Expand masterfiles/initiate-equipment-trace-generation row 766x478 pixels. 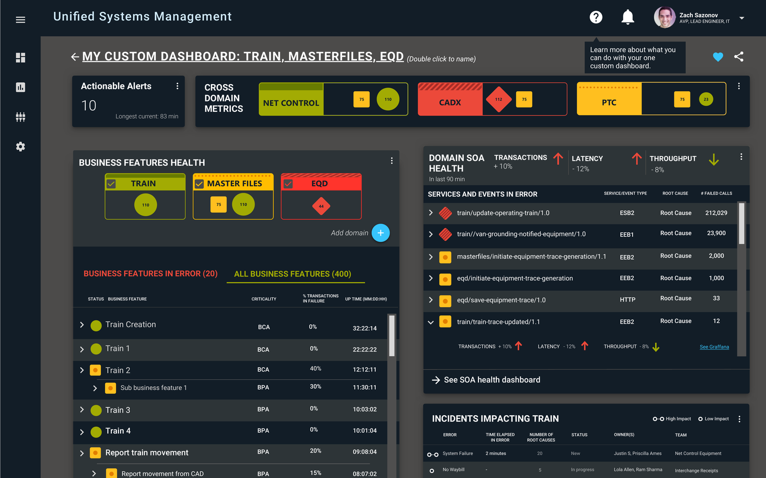430,257
